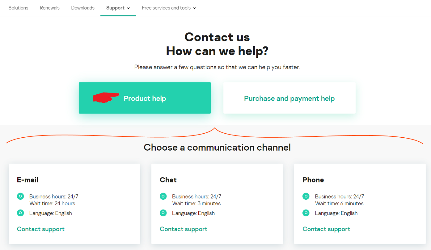Viewport: 431px width, 250px height.
Task: Click bullet icon beside Chat business hours
Action: click(163, 196)
